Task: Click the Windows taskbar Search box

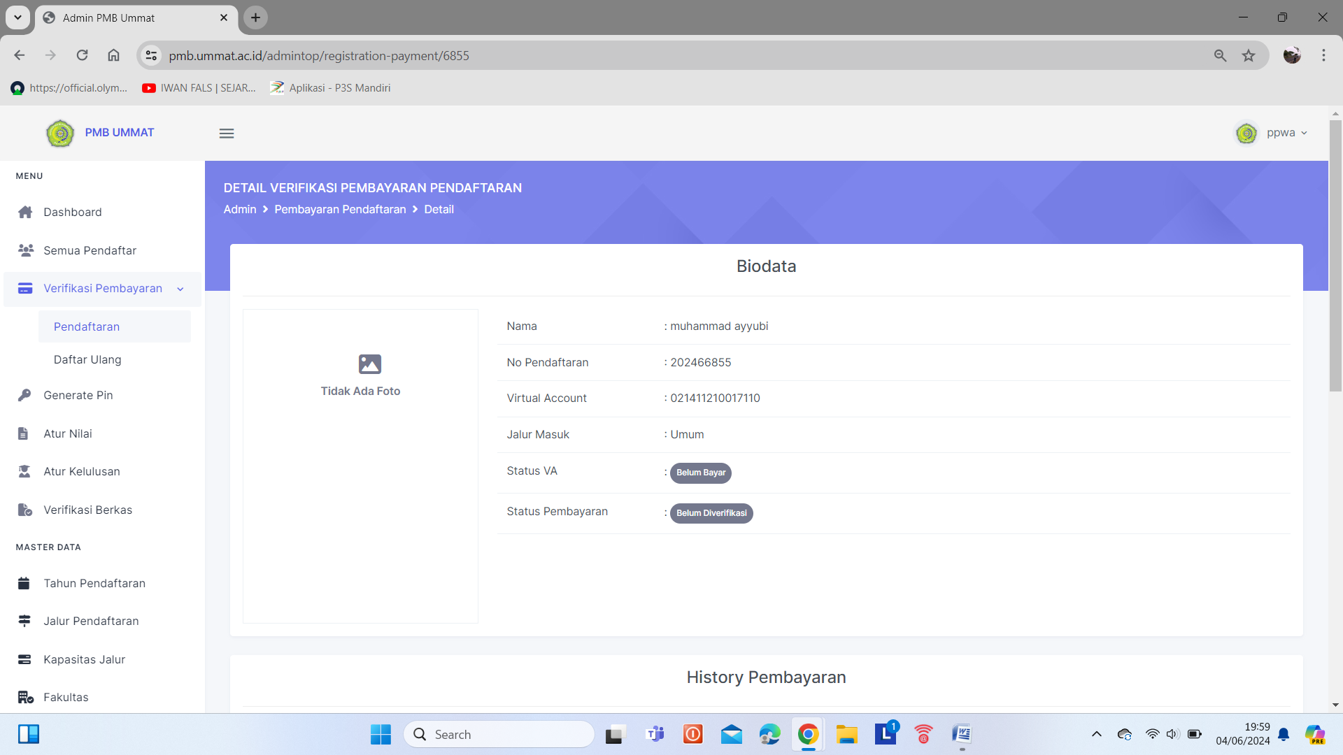Action: [499, 734]
